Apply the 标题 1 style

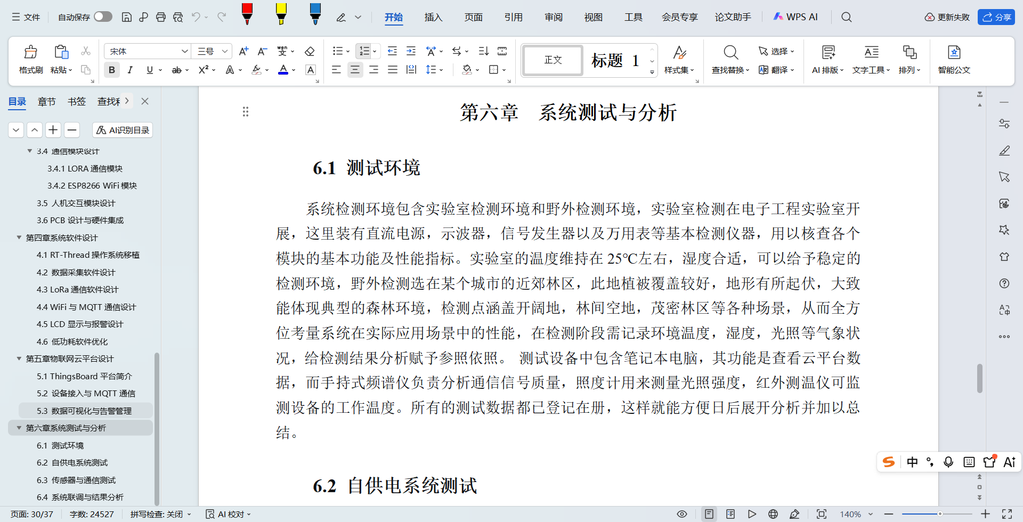coord(615,60)
